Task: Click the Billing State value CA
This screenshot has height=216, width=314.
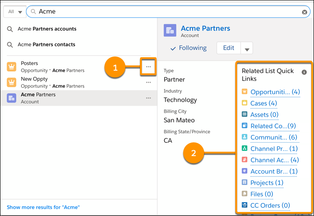Action: tap(168, 140)
